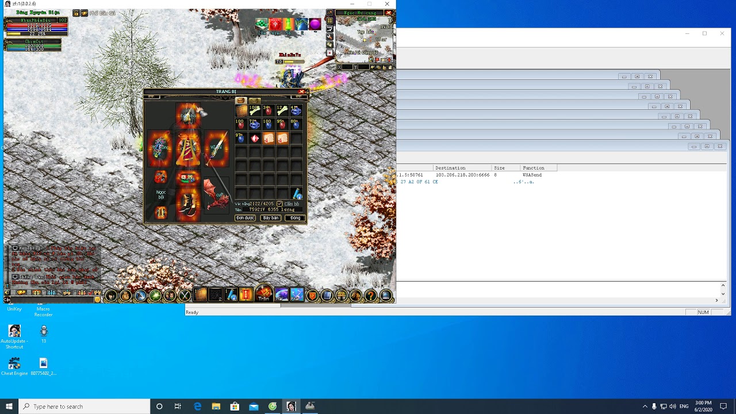
Task: Open Task View on the taskbar
Action: [x=178, y=407]
